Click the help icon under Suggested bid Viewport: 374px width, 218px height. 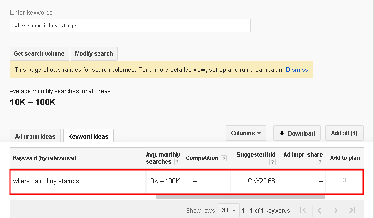[x=272, y=162]
